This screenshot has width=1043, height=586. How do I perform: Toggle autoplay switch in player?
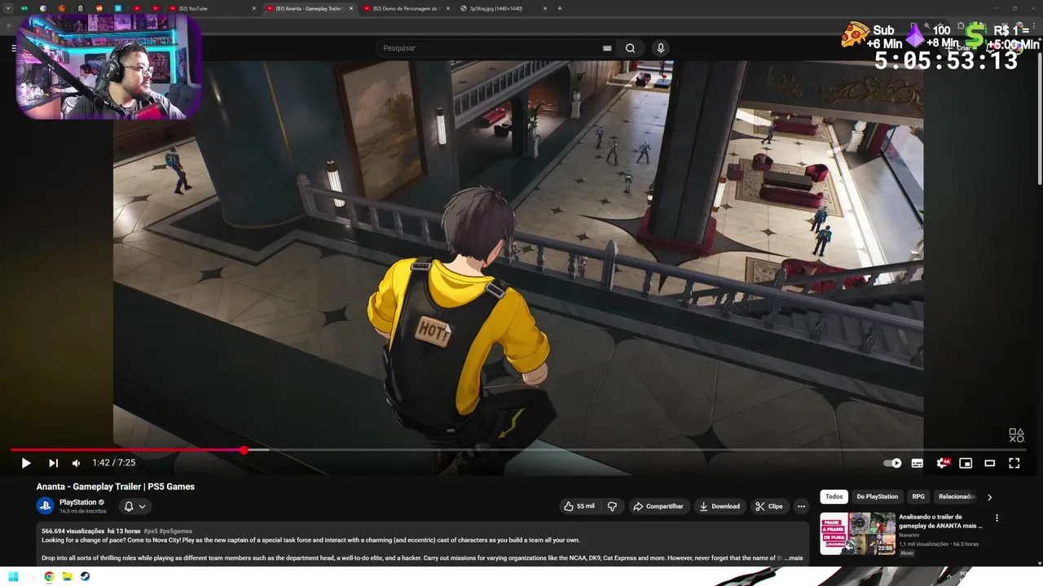pyautogui.click(x=893, y=463)
